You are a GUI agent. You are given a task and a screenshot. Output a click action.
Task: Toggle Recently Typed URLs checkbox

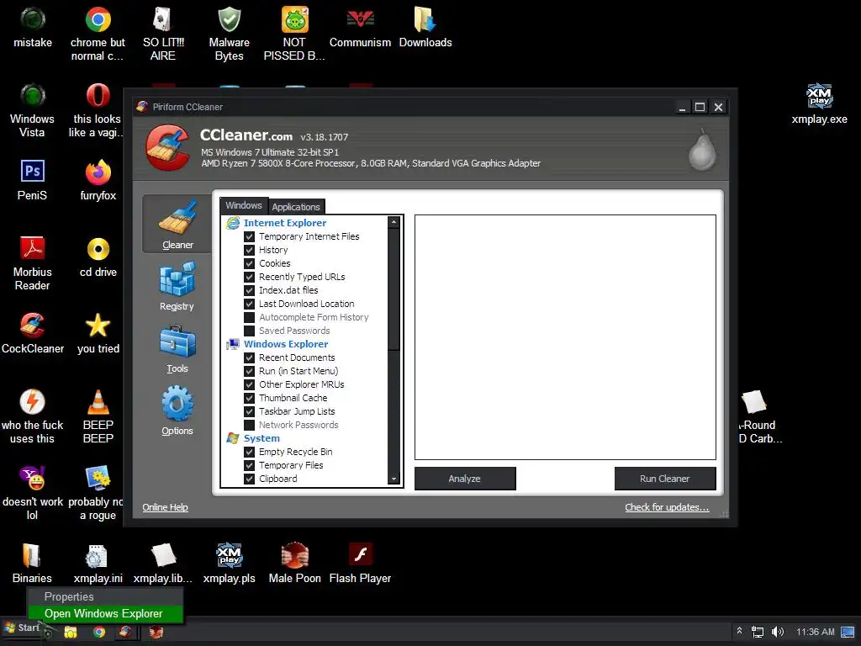click(249, 277)
